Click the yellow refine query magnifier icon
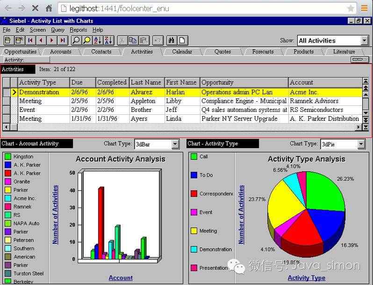373x285 pixels. [x=87, y=41]
